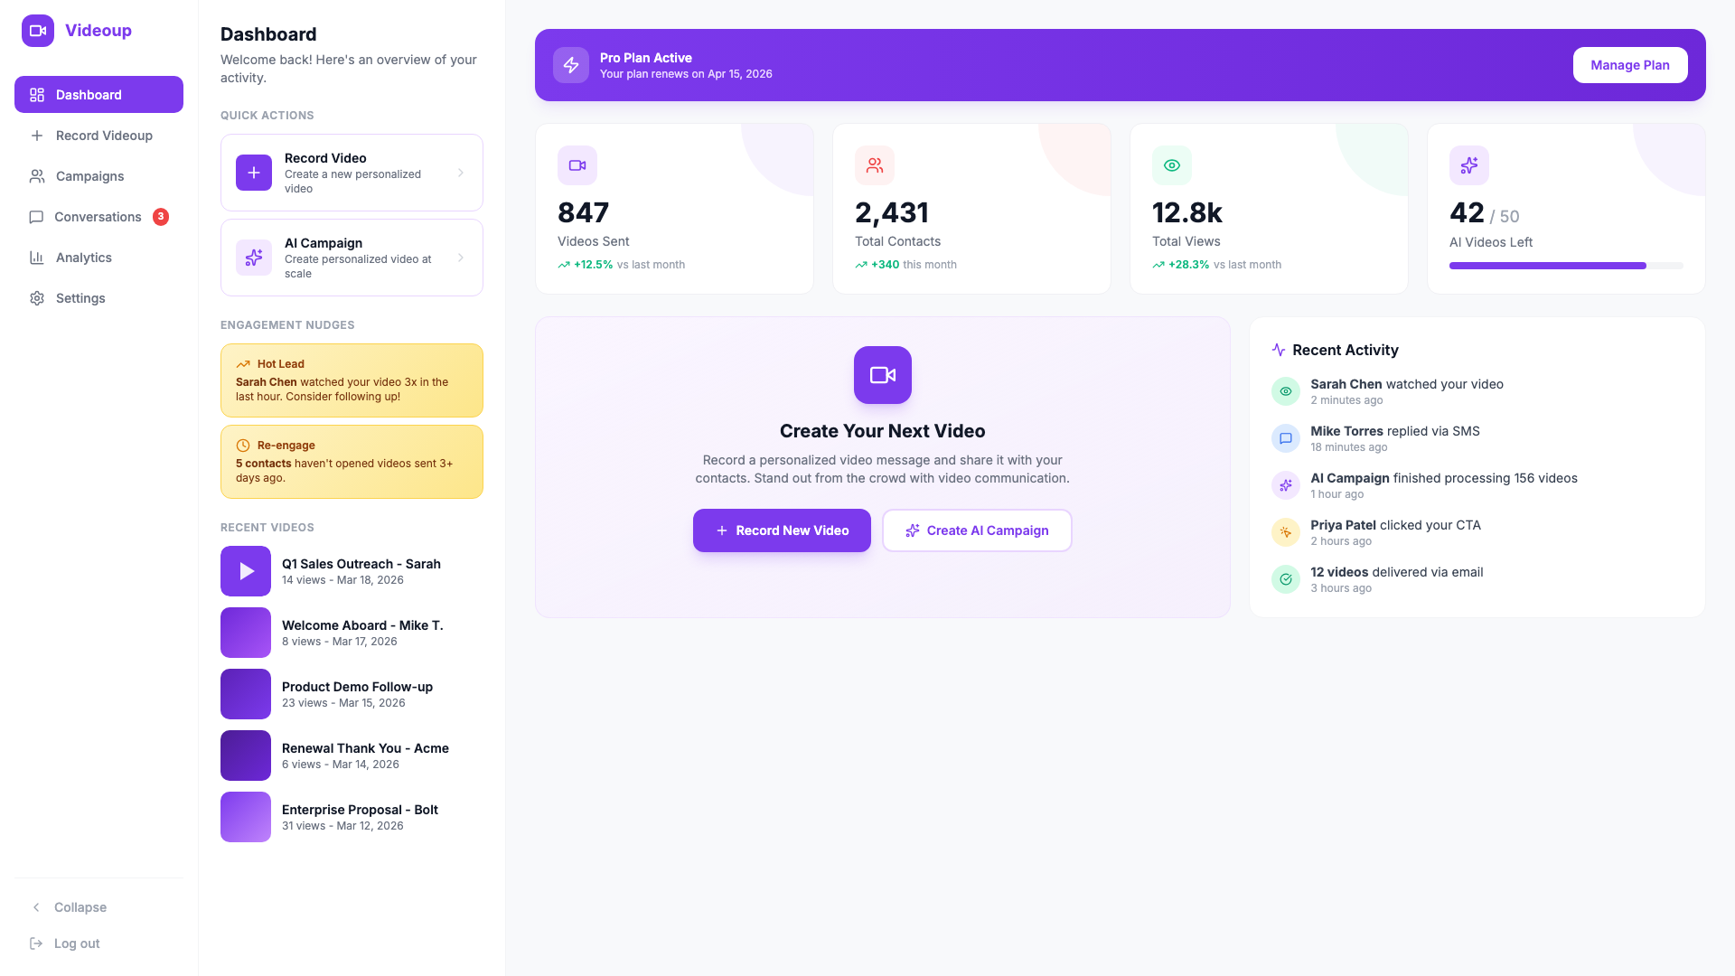Play the Q1 Sales Outreach video thumbnail
Viewport: 1735px width, 976px height.
(245, 570)
